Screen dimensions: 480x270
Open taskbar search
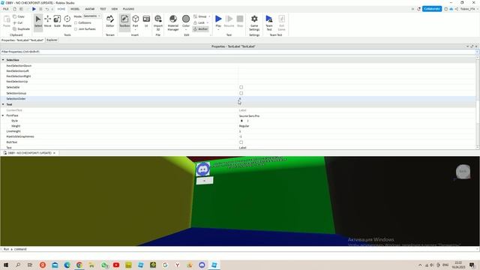[x=18, y=265]
